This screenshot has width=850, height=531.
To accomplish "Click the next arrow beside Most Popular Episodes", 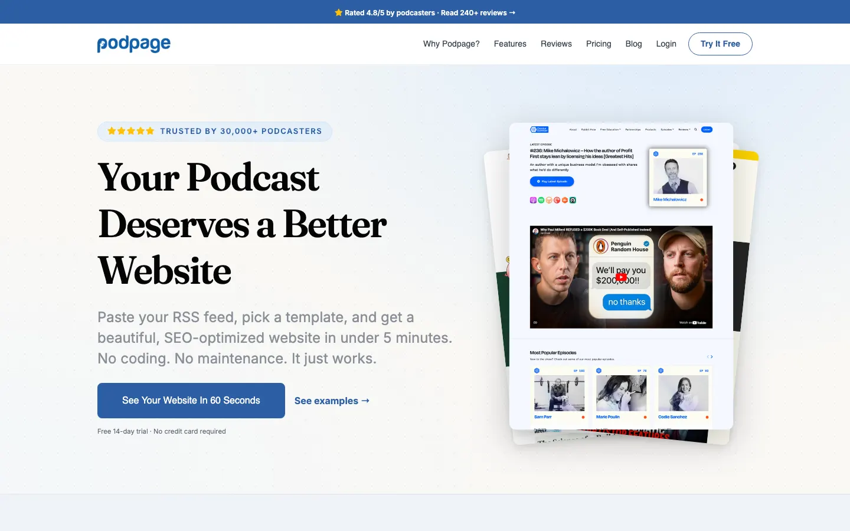I will [x=712, y=356].
